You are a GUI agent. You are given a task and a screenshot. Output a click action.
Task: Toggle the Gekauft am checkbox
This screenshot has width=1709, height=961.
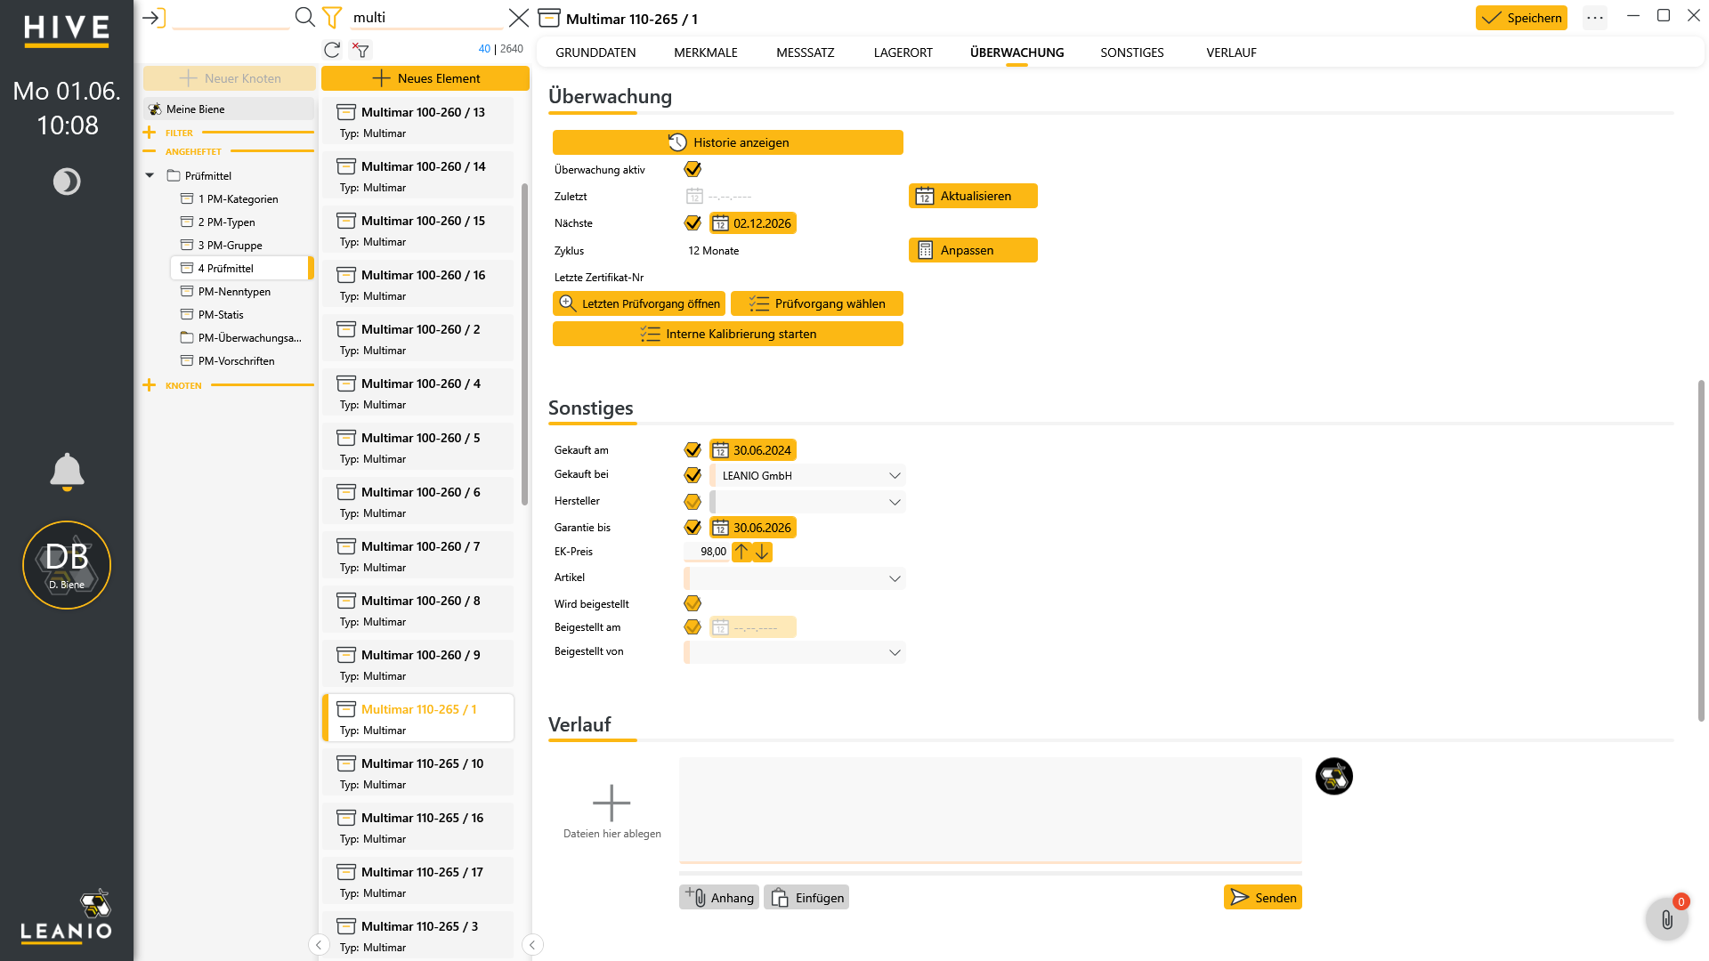tap(693, 450)
